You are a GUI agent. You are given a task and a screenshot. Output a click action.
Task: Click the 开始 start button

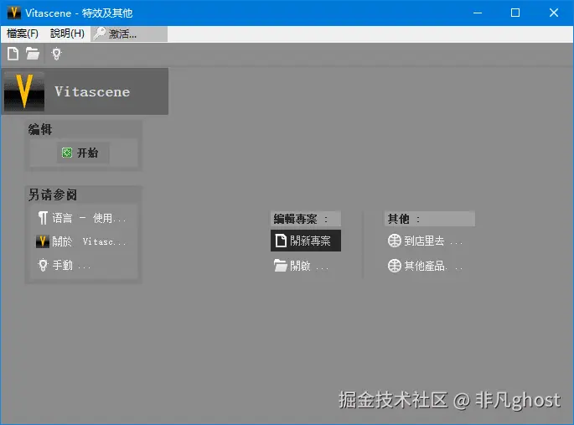click(83, 153)
